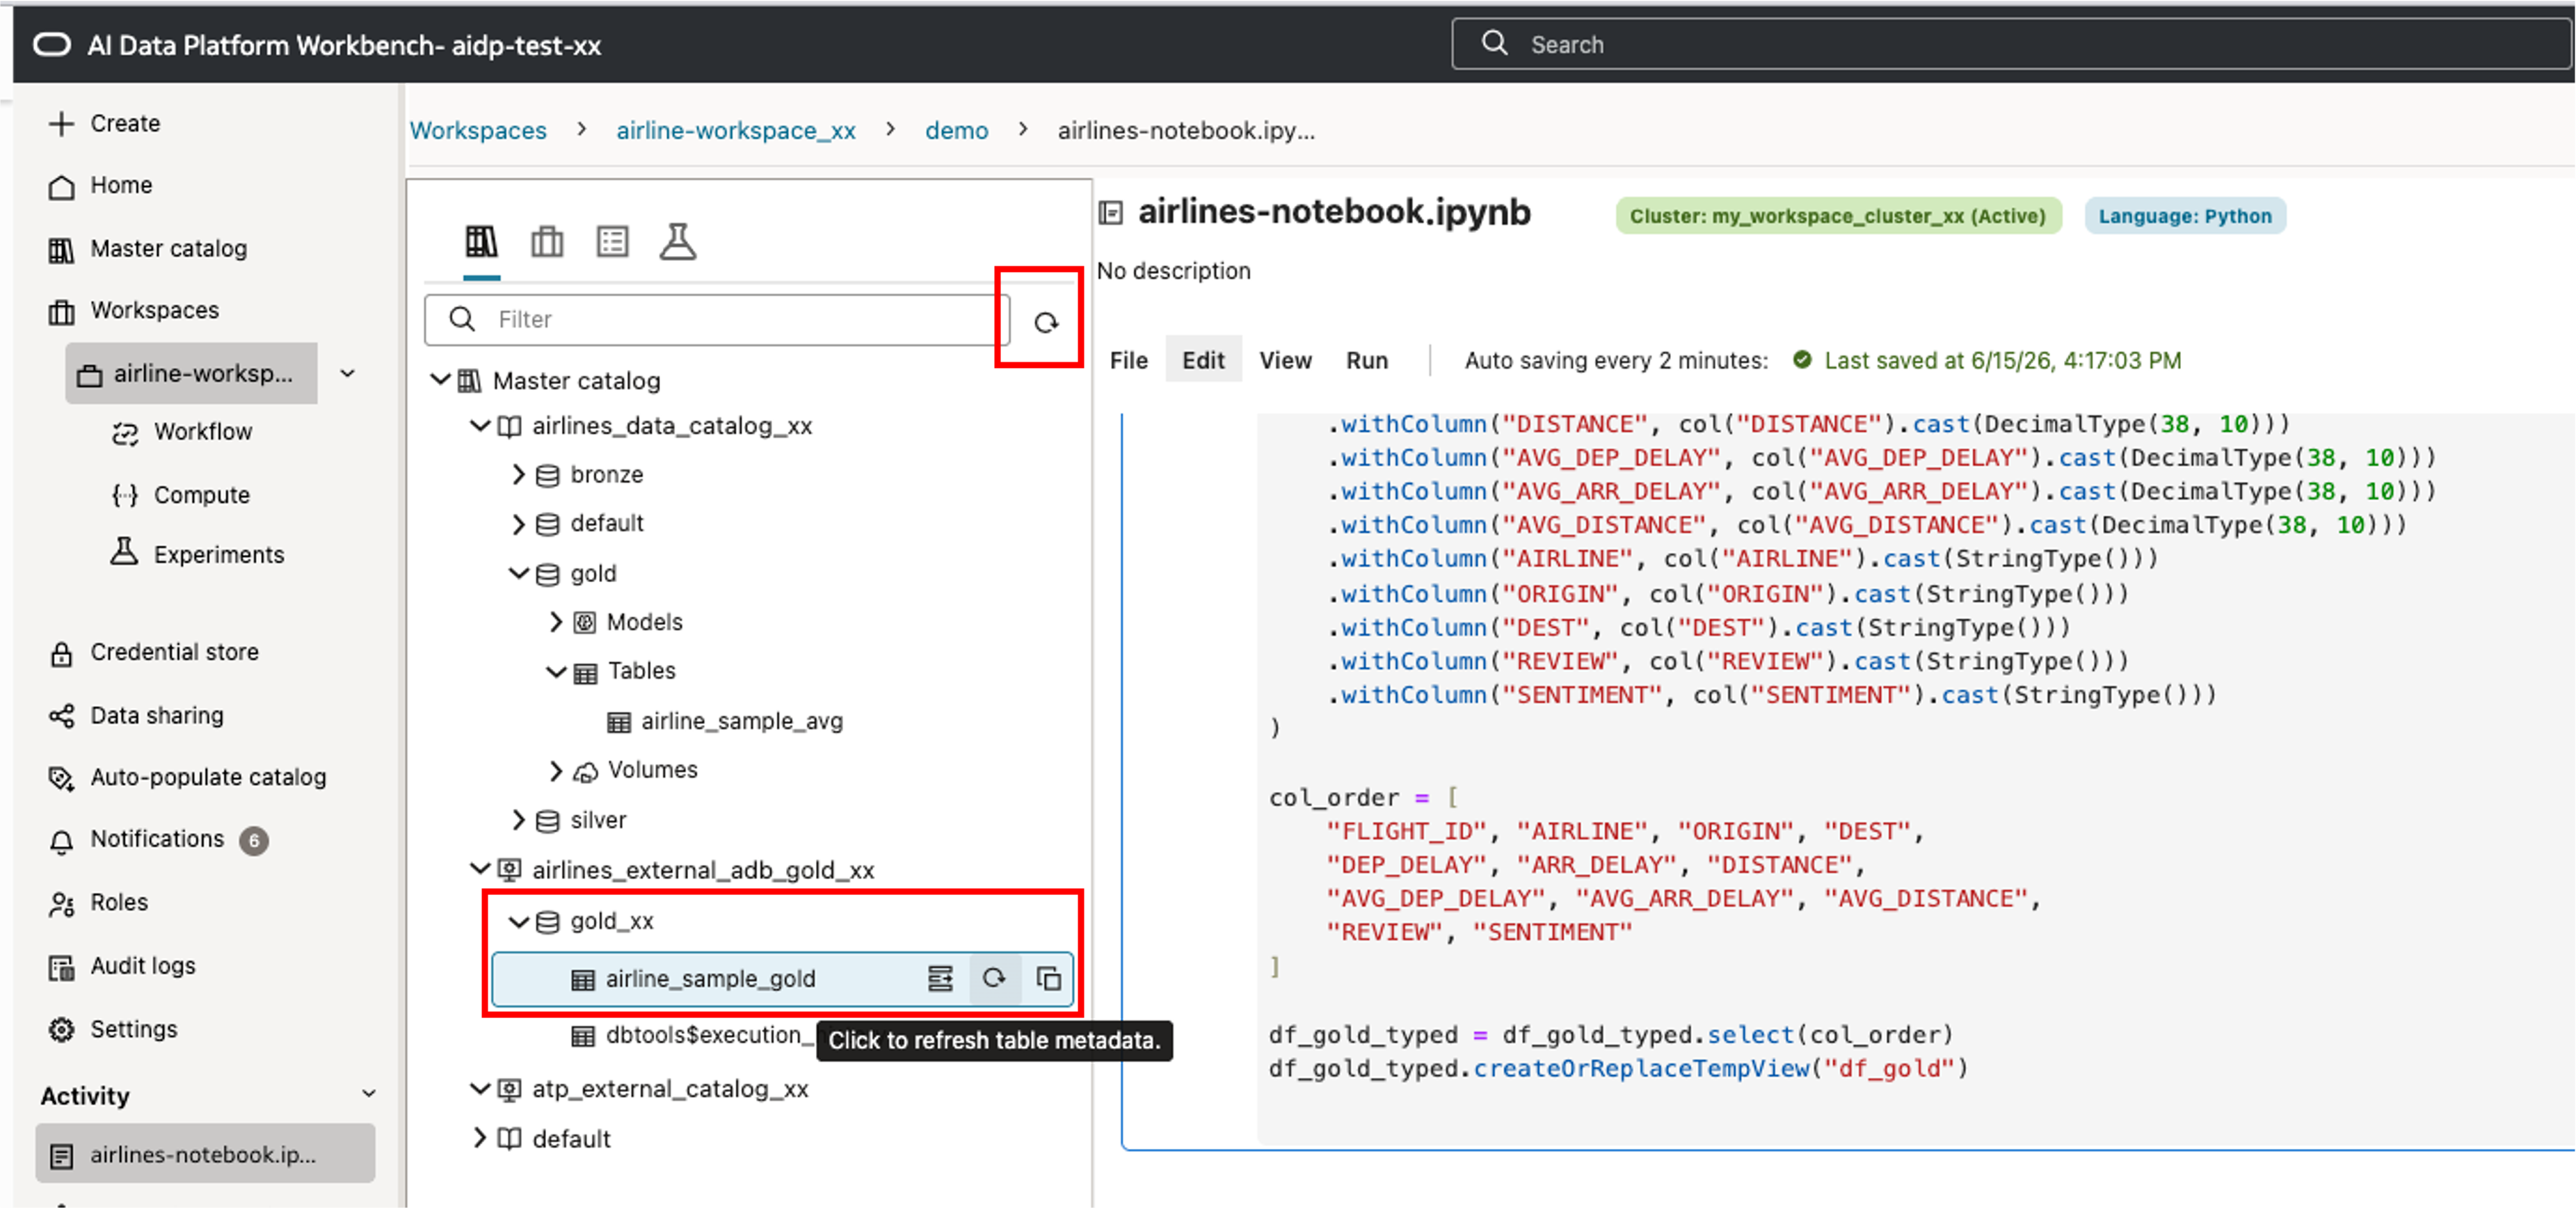2576x1208 pixels.
Task: Open Notifications from the left sidebar
Action: 157,839
